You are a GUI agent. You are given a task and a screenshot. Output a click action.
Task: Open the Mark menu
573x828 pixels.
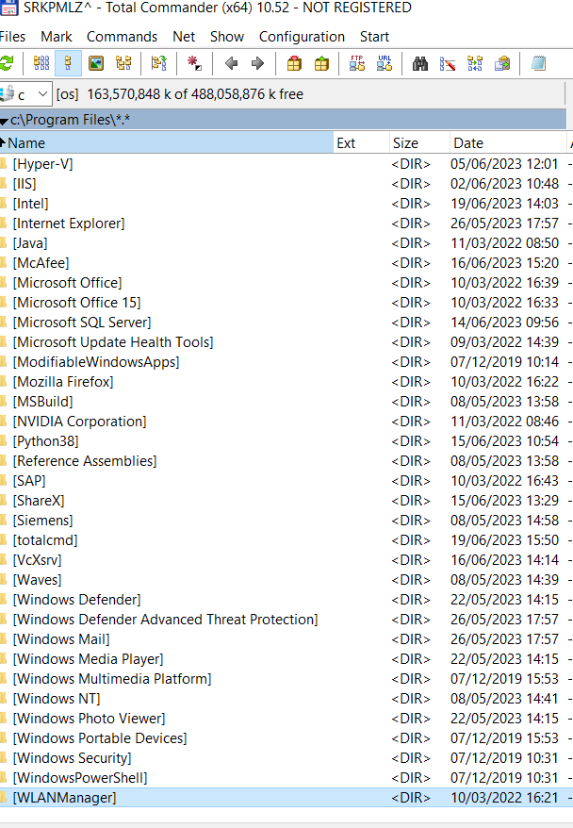(x=56, y=37)
